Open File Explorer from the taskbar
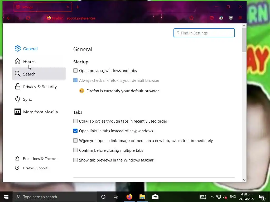270x202 pixels. click(142, 197)
